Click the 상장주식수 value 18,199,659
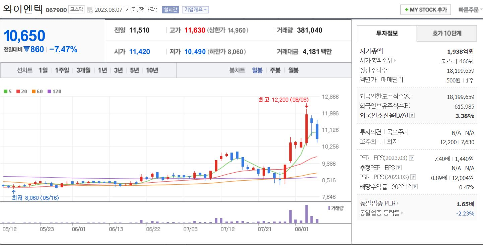The height and width of the screenshot is (245, 483). point(461,70)
